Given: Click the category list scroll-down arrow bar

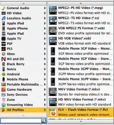Looking at the screenshot, I should click(x=23, y=115).
